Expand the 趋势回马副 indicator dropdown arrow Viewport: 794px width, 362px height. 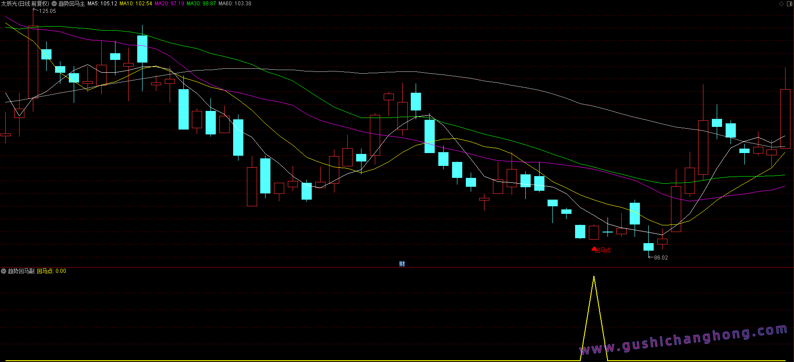click(x=4, y=271)
